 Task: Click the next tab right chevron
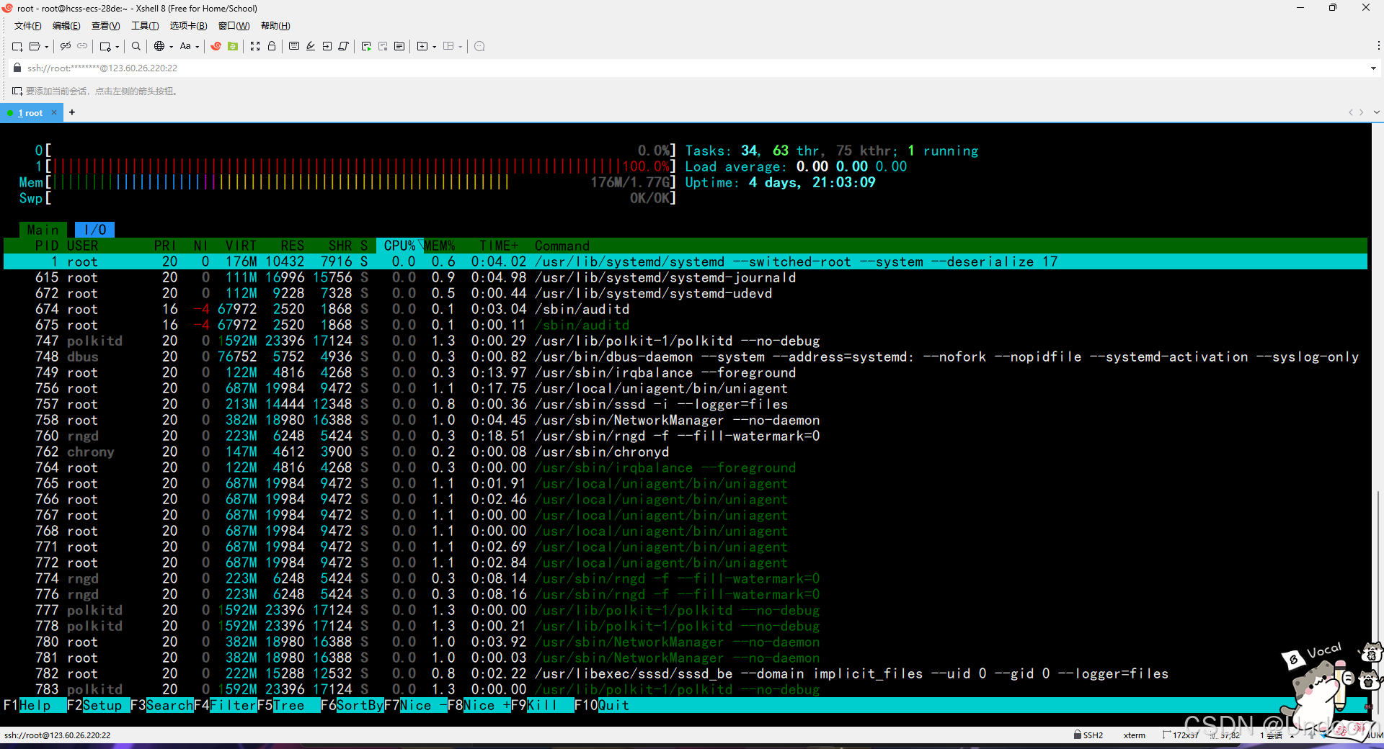[1361, 112]
